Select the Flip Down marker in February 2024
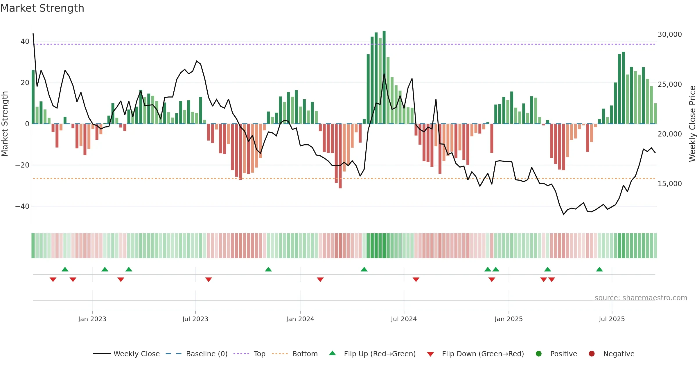 coord(320,280)
